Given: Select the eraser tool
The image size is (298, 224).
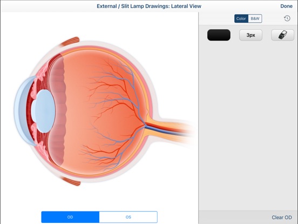Looking at the screenshot, I should click(x=282, y=35).
